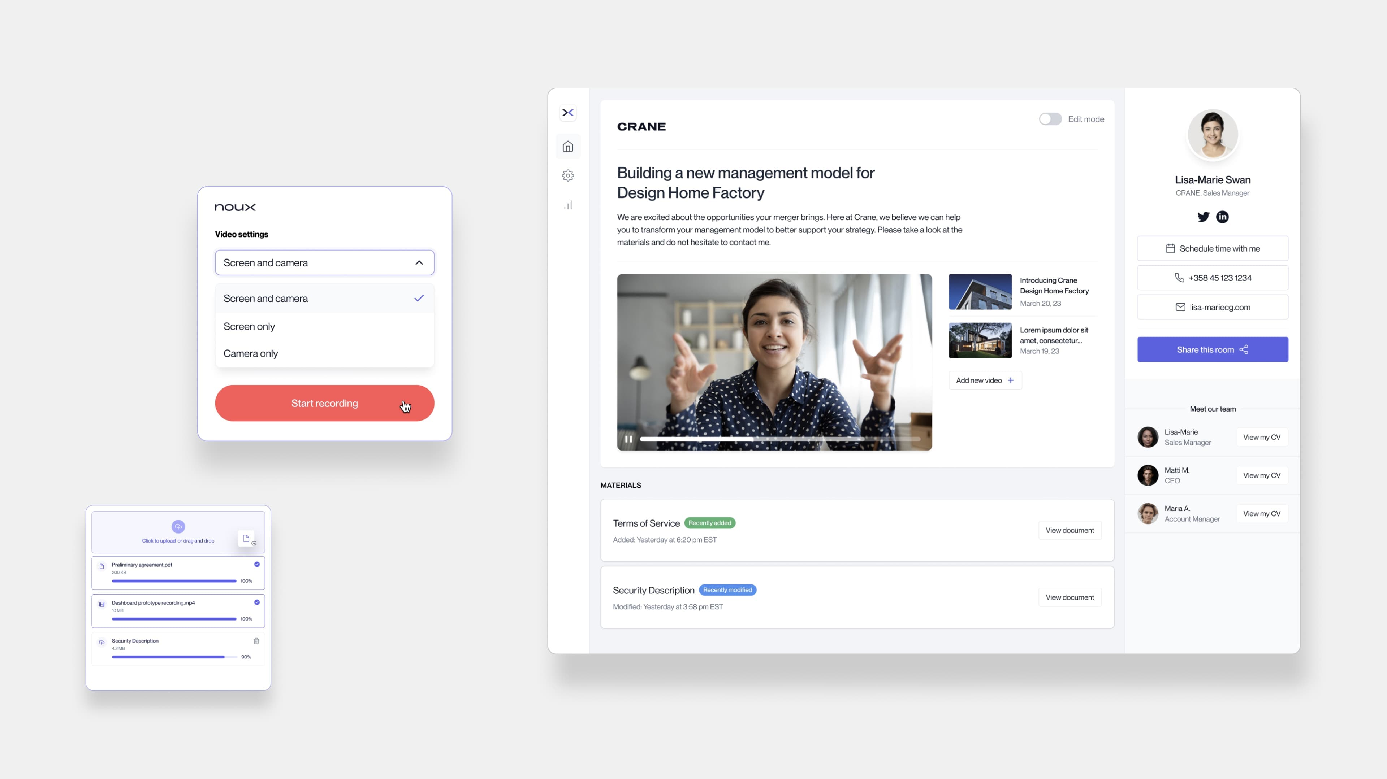Open the Lorem ipsum dolor sit amet video thumbnail
Image resolution: width=1387 pixels, height=779 pixels.
pyautogui.click(x=980, y=340)
